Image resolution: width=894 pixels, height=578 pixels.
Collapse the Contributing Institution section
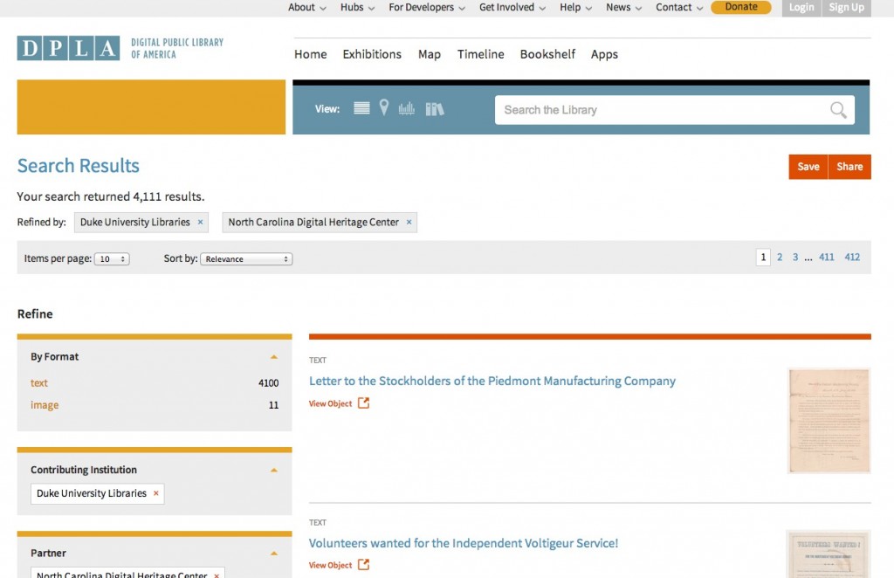pos(273,469)
